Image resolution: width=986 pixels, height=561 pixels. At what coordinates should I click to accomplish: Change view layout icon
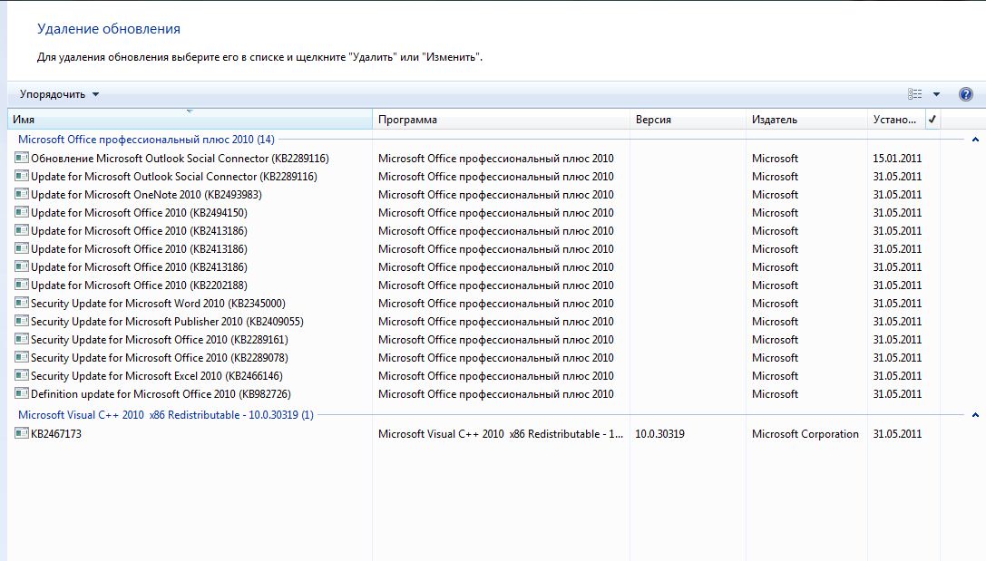click(x=915, y=94)
